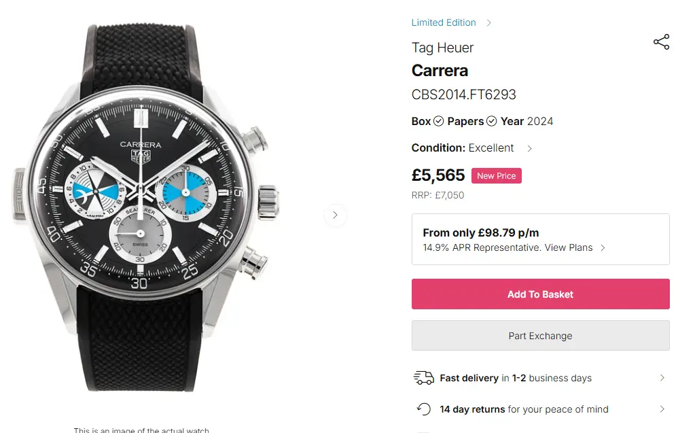
Task: Click the Papers verified checkmark icon
Action: (x=492, y=121)
